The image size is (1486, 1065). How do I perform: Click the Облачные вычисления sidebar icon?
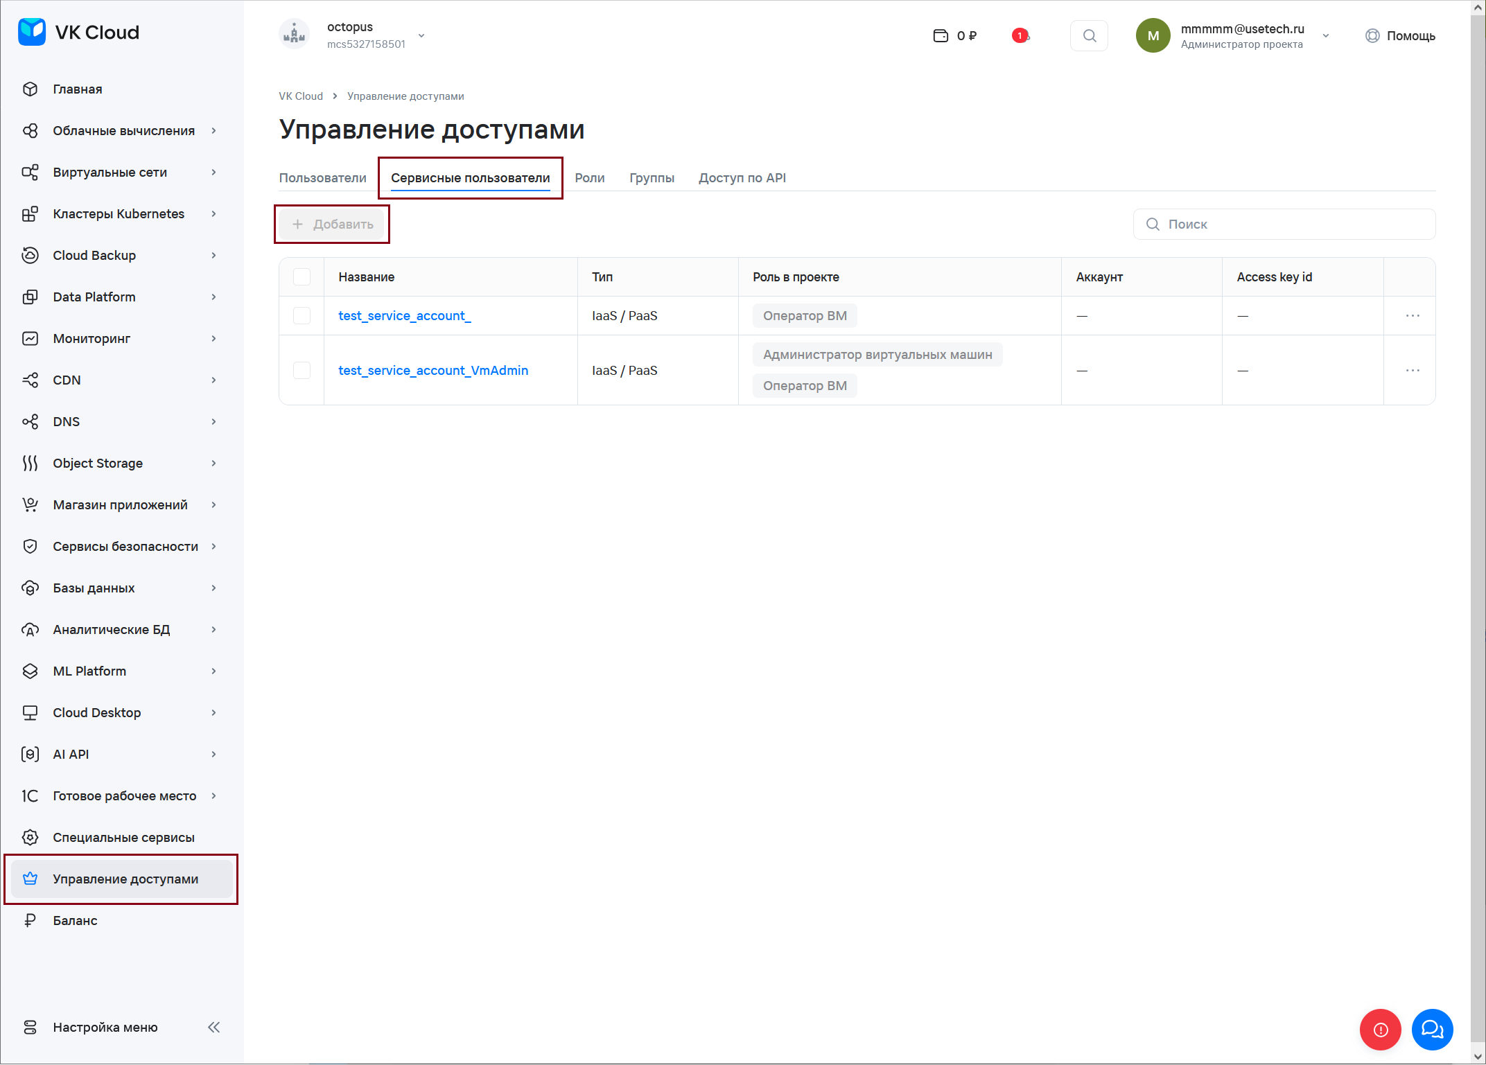30,131
